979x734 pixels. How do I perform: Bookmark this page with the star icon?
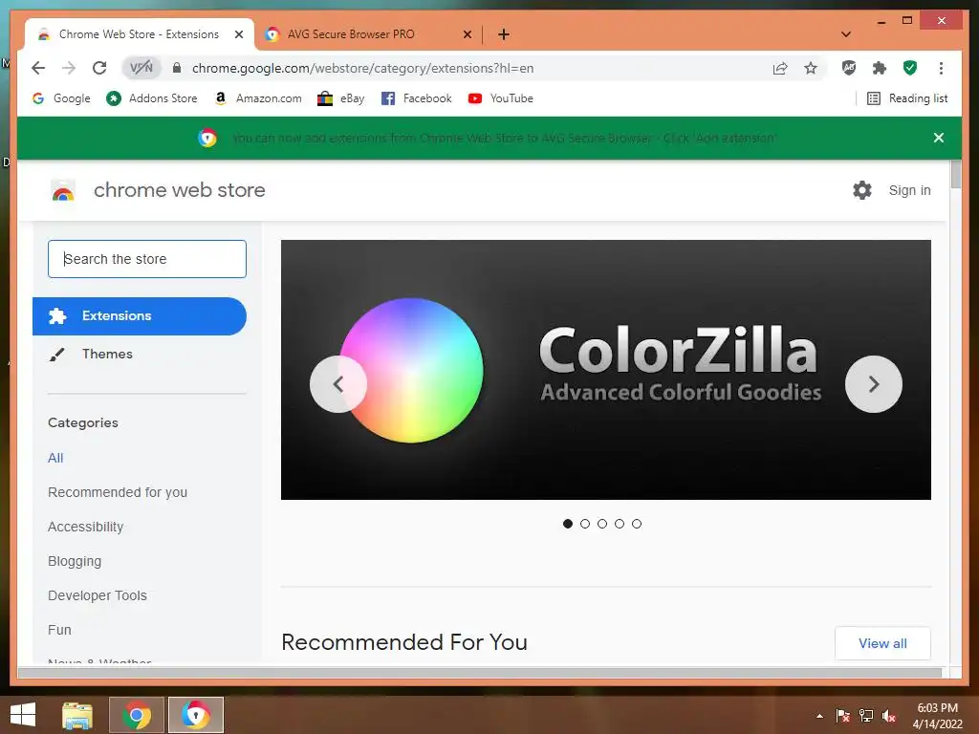(x=811, y=68)
